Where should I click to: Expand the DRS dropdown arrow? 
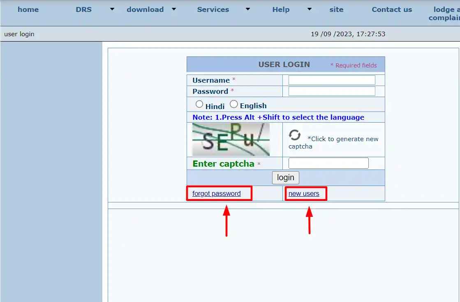click(x=112, y=9)
